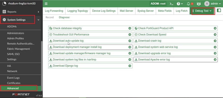Open the Device Log Settings tab

(x=104, y=11)
